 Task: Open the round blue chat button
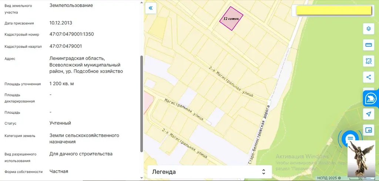pos(350,139)
